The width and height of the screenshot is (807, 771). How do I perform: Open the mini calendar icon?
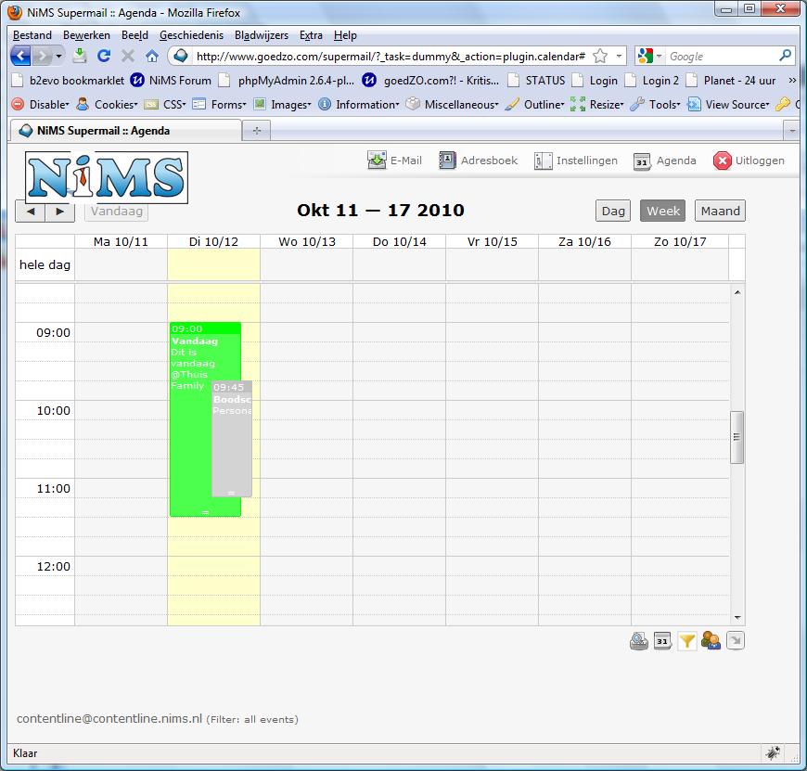click(662, 640)
